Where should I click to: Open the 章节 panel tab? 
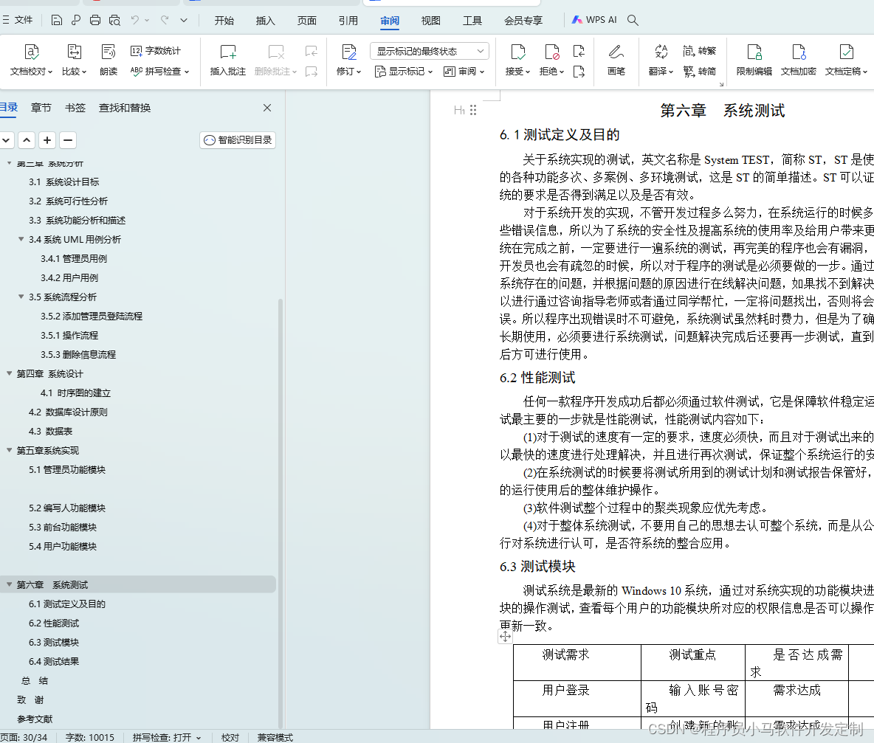41,107
